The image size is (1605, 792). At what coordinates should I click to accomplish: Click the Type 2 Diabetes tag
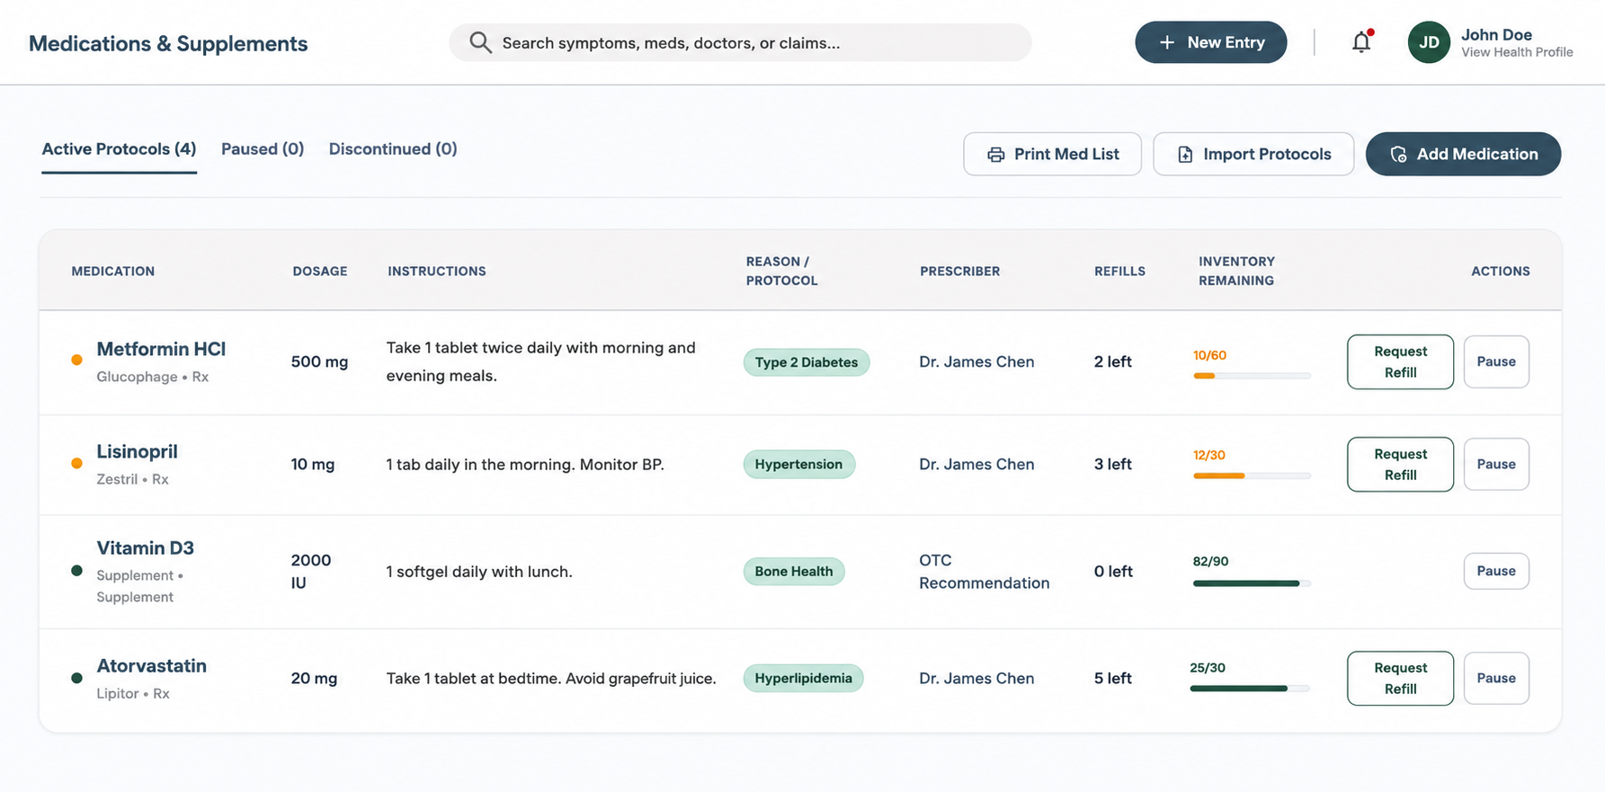coord(807,362)
